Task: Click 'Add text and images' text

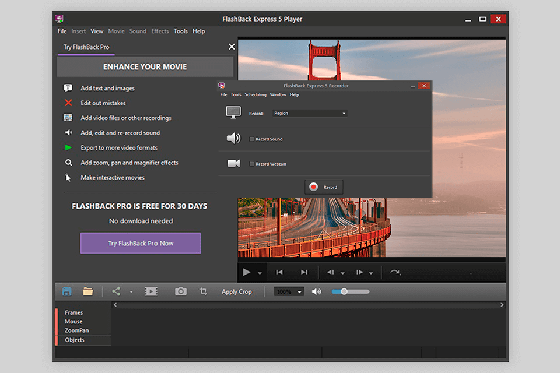Action: (x=107, y=88)
